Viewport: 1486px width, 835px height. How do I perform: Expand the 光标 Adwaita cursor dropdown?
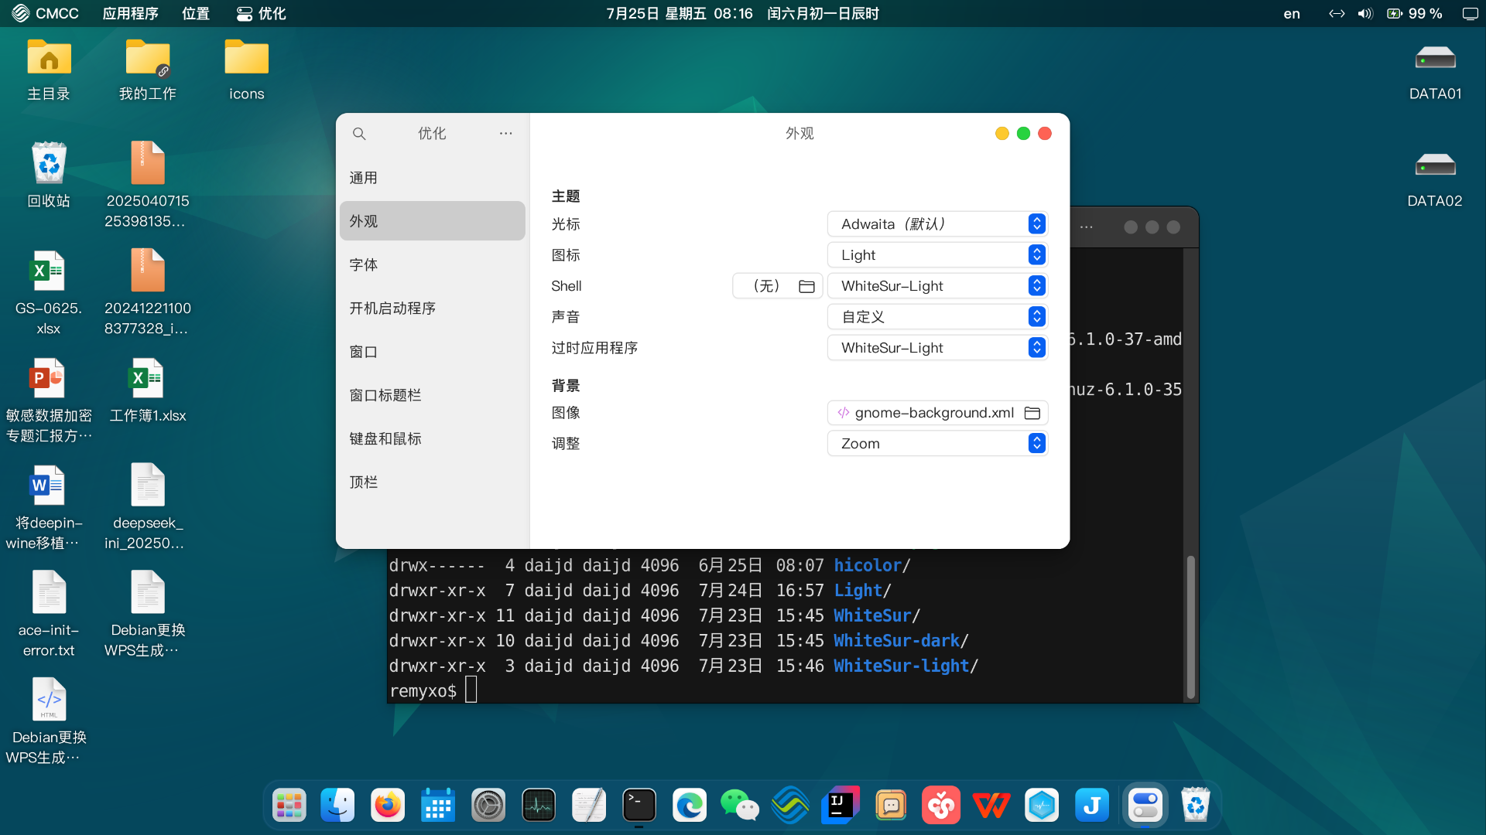[937, 224]
